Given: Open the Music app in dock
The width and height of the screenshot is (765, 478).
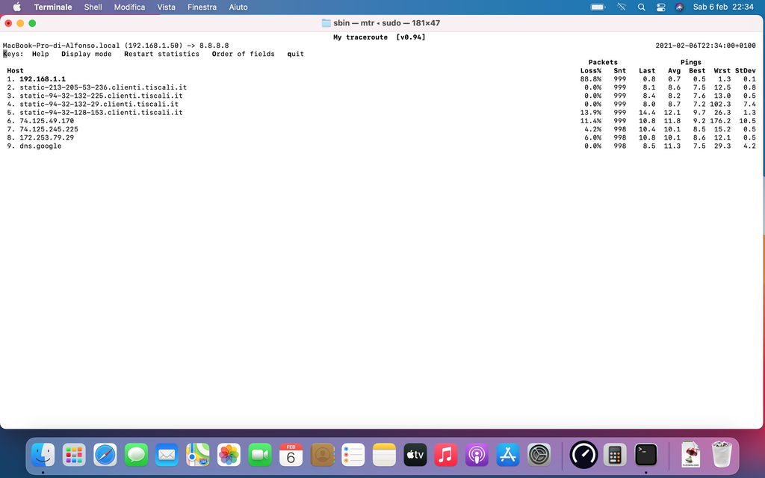Looking at the screenshot, I should pyautogui.click(x=445, y=454).
